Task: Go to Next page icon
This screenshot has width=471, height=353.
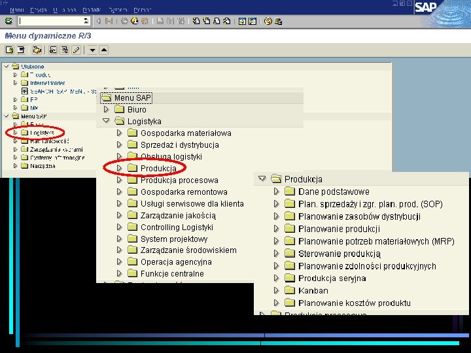Action: click(x=217, y=21)
